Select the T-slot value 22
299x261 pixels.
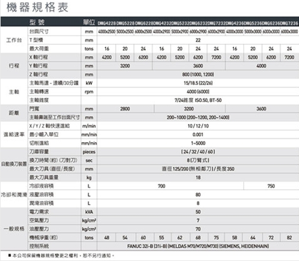(x=198, y=40)
